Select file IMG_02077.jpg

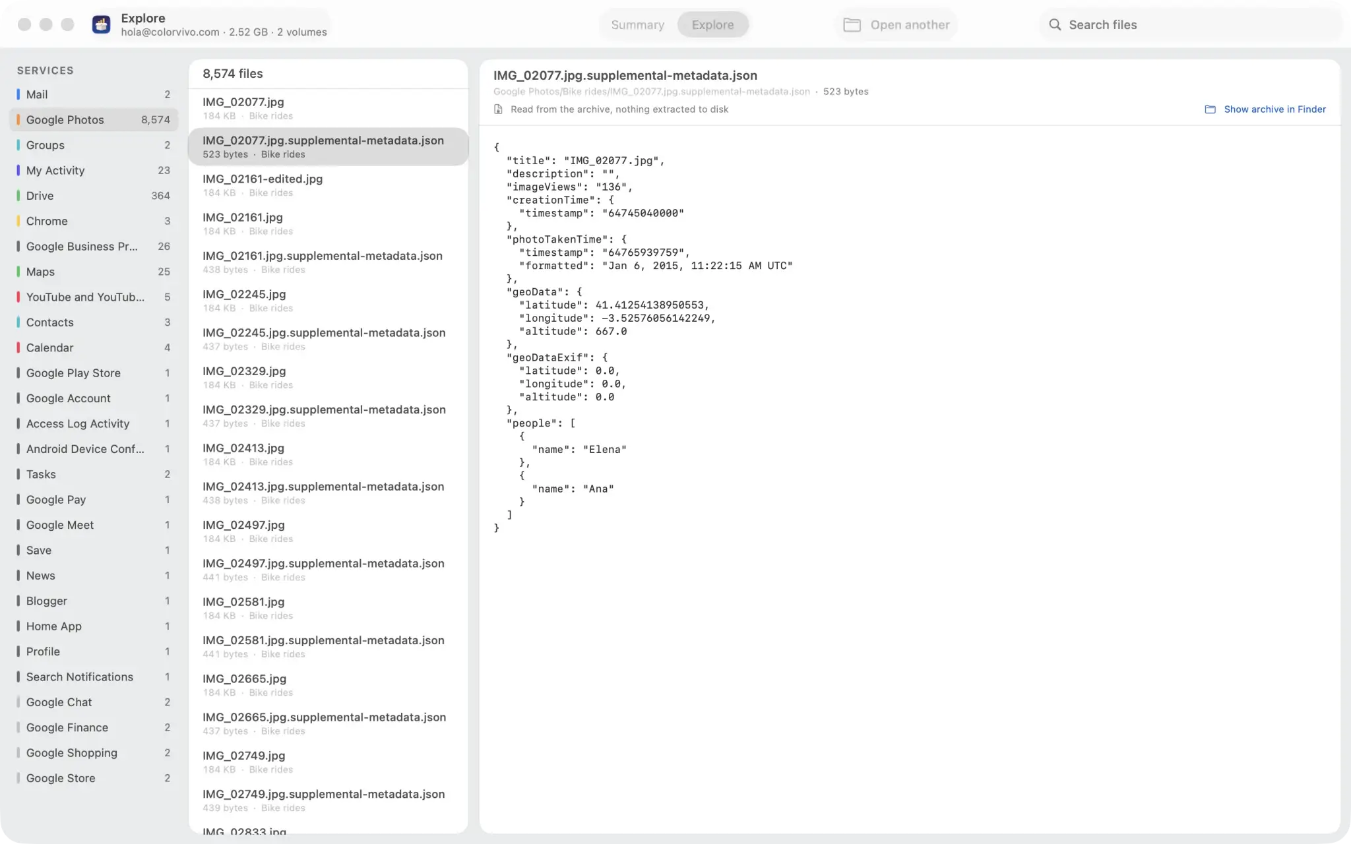tap(328, 108)
